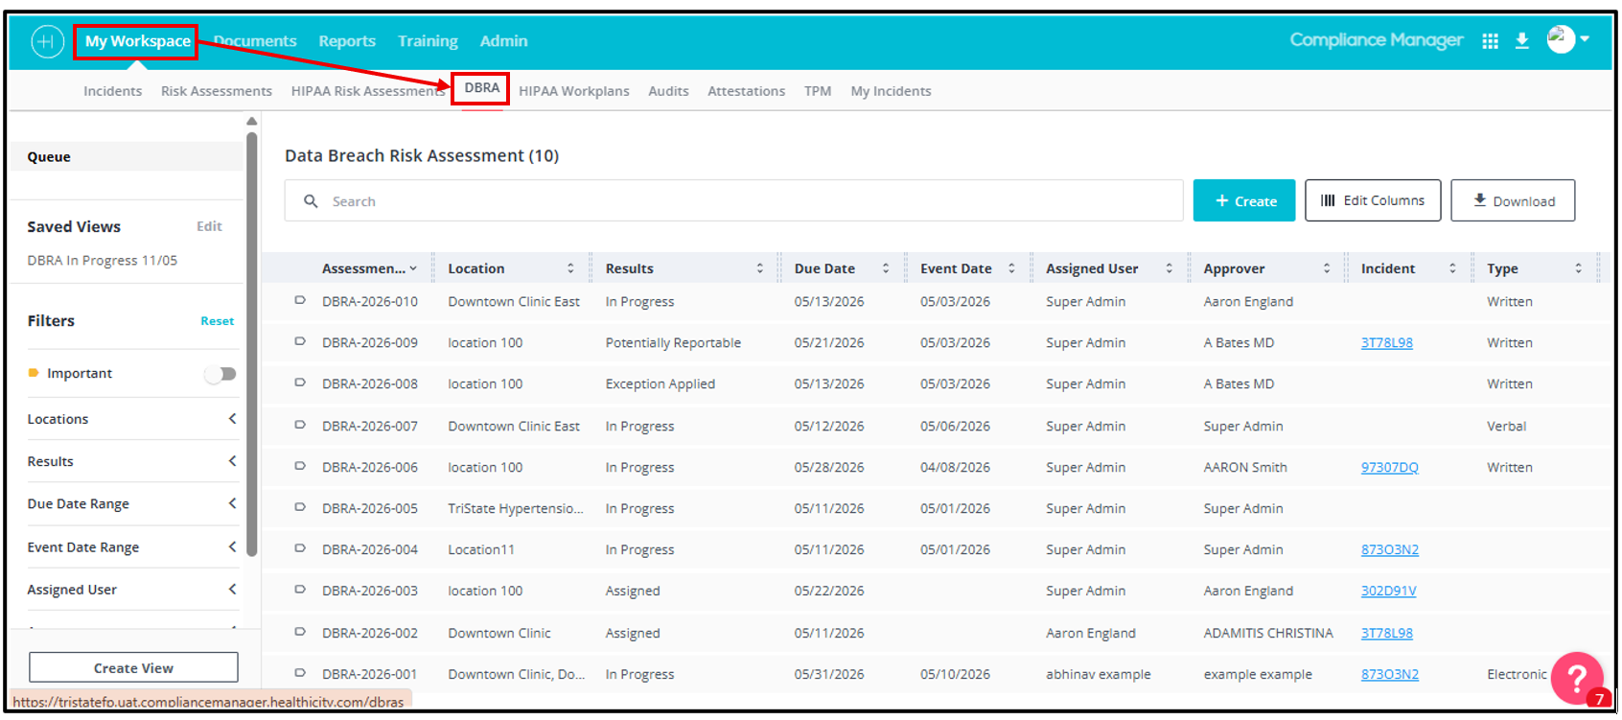Flag row DBRA-2026-010 as important

click(300, 301)
